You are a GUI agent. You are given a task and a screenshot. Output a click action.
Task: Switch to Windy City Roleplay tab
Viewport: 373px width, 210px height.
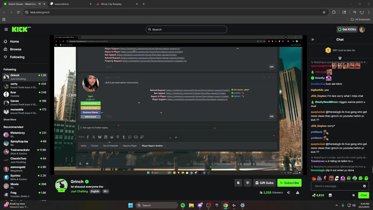pyautogui.click(x=117, y=4)
